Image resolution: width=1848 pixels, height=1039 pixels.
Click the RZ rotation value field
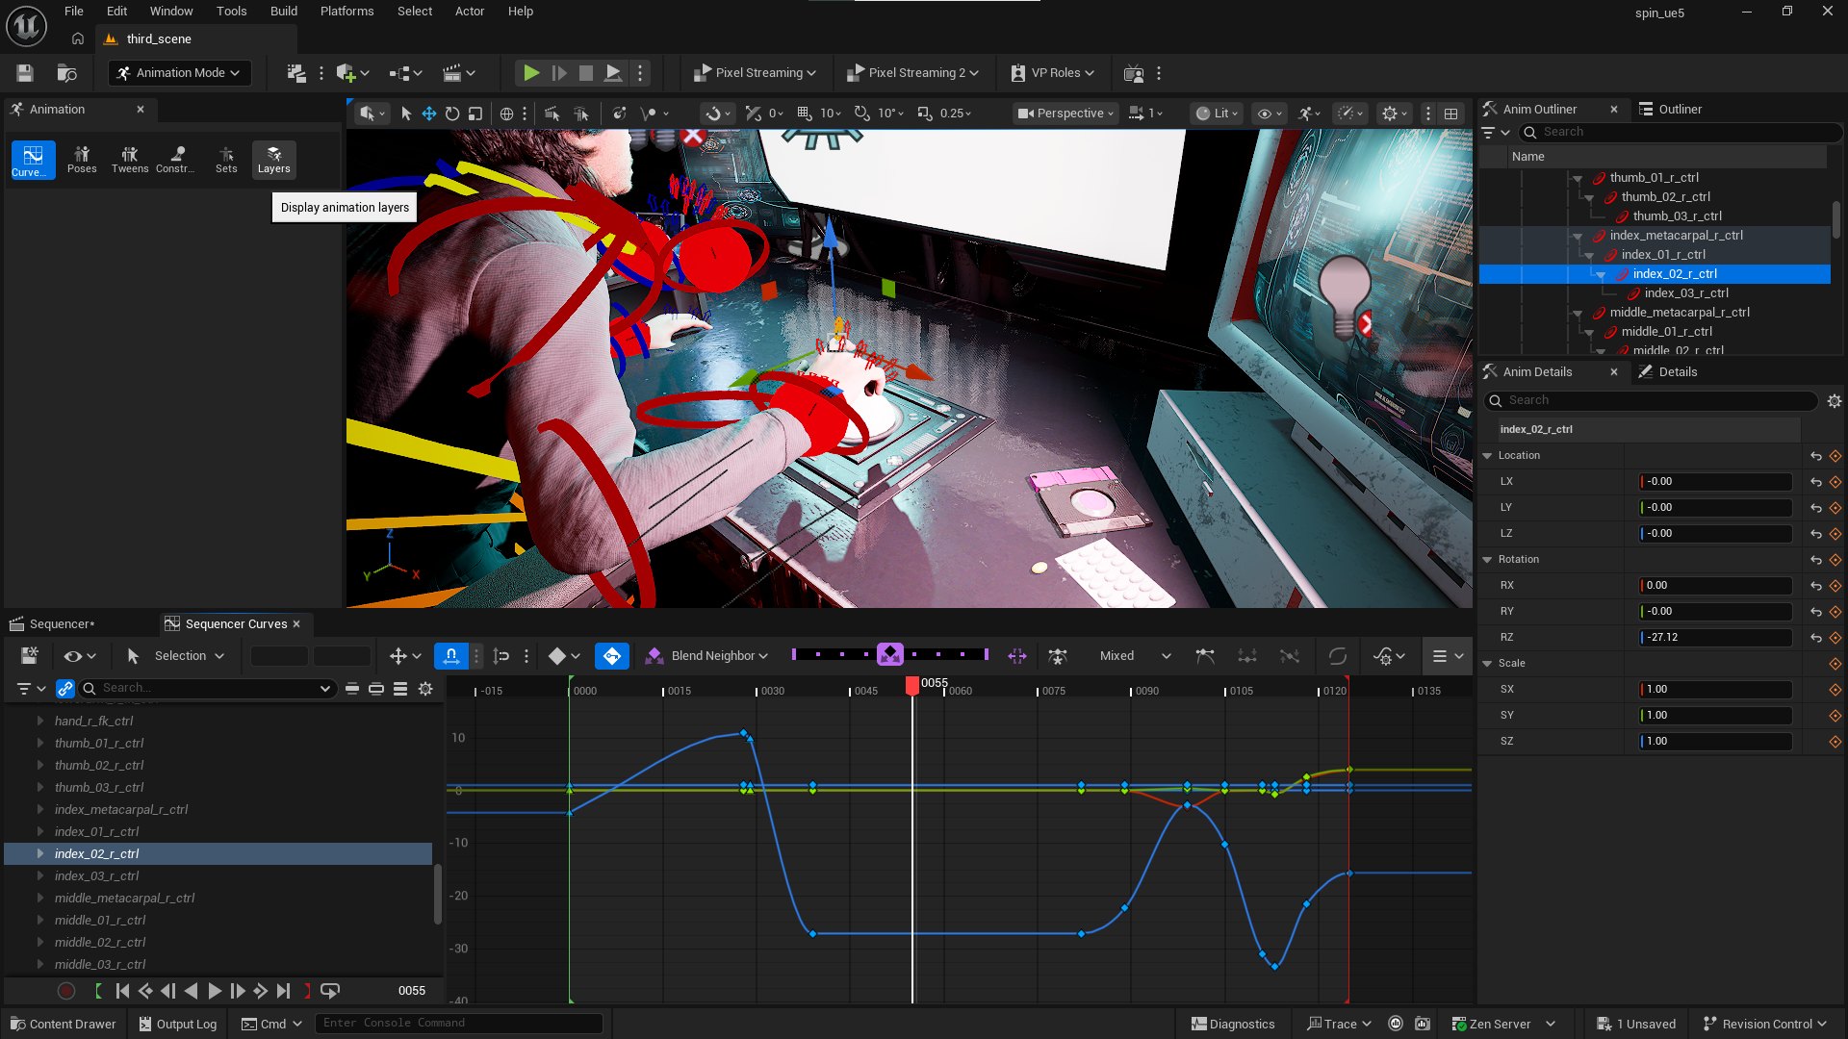[x=1715, y=638]
